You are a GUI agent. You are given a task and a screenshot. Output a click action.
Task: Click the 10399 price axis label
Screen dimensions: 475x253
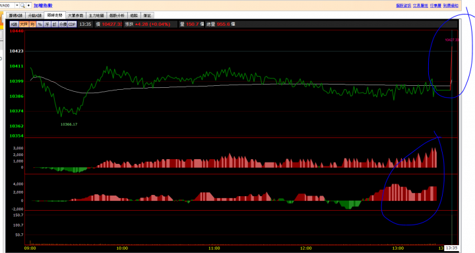point(16,81)
